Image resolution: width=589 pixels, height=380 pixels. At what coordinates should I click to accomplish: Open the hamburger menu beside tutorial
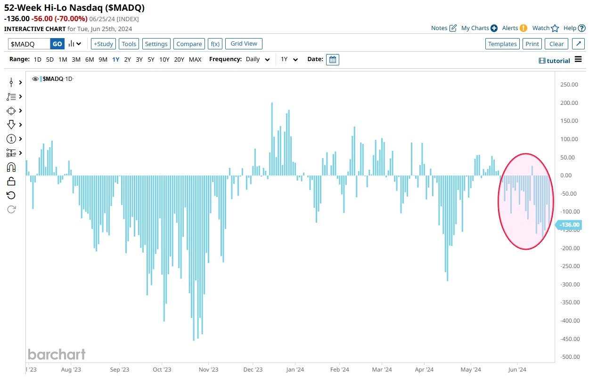578,60
